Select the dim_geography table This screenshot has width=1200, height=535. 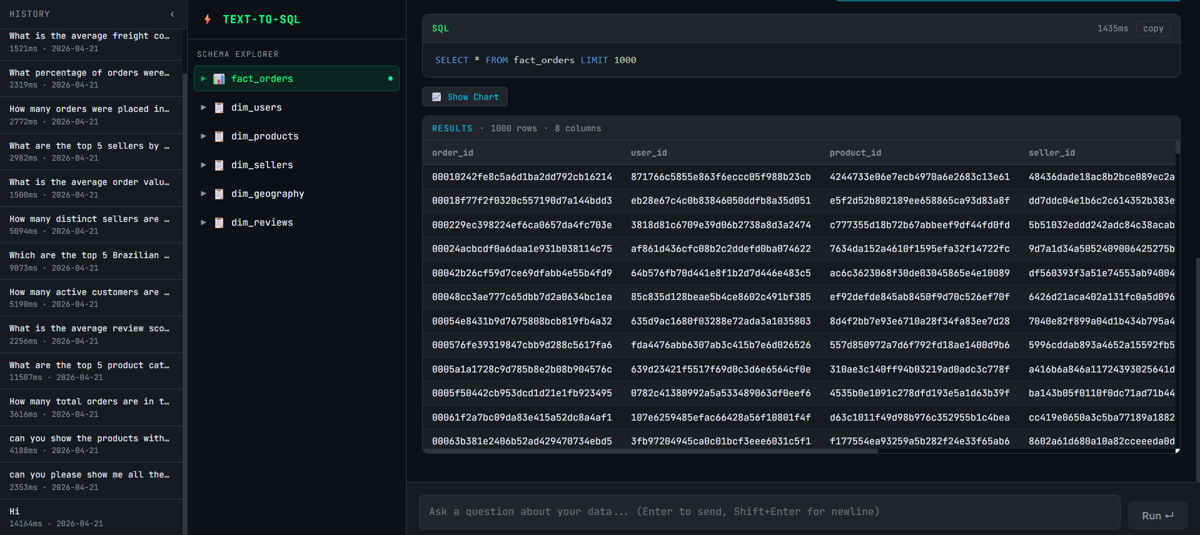pyautogui.click(x=296, y=194)
